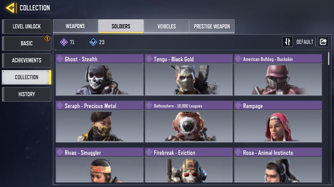Click the share export icon

(x=323, y=42)
